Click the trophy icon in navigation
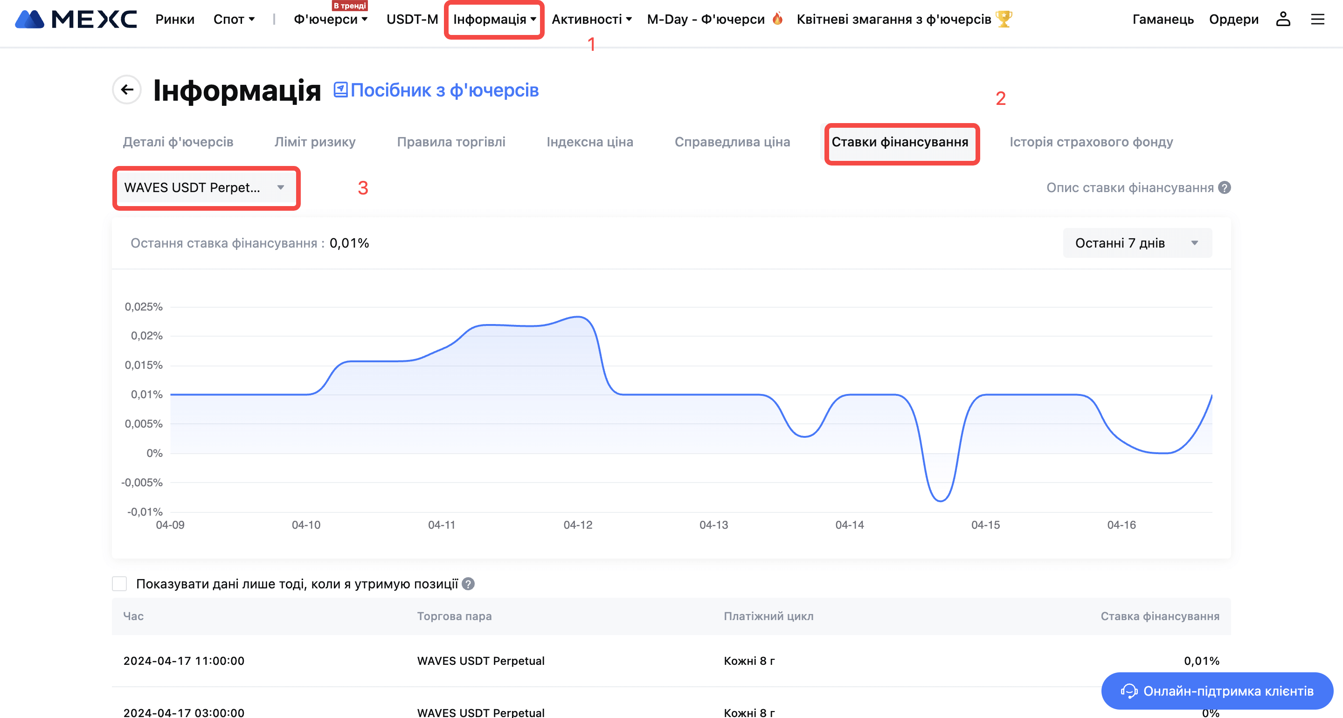Viewport: 1343px width, 718px height. (x=1004, y=19)
